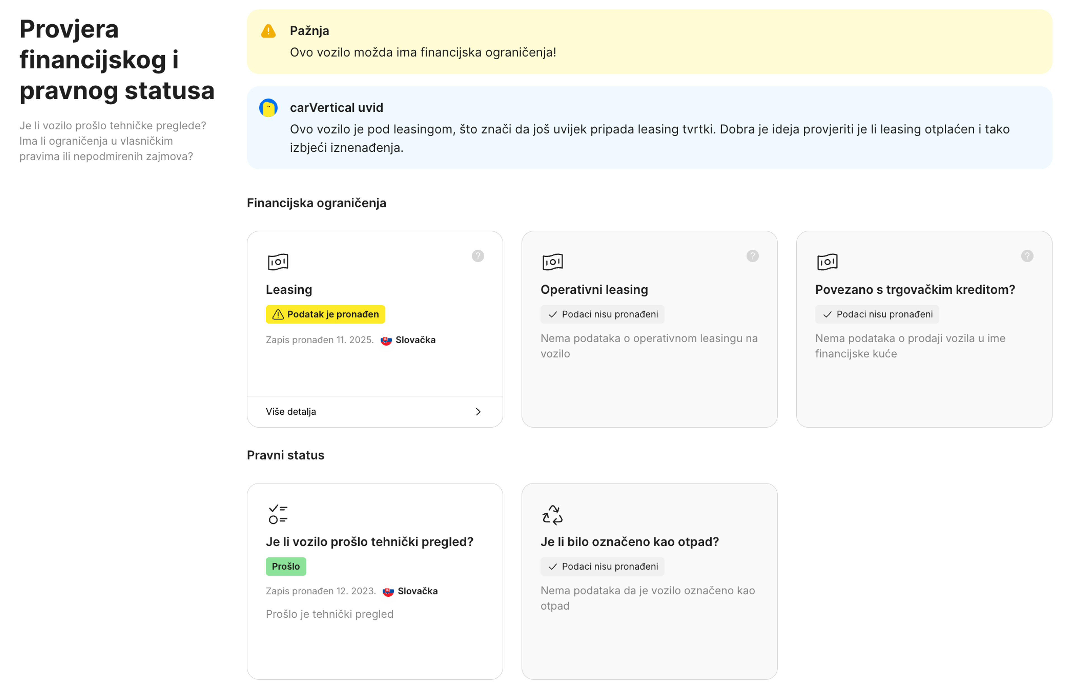Click the recycling icon on otpad card
1073x692 pixels.
[x=552, y=515]
